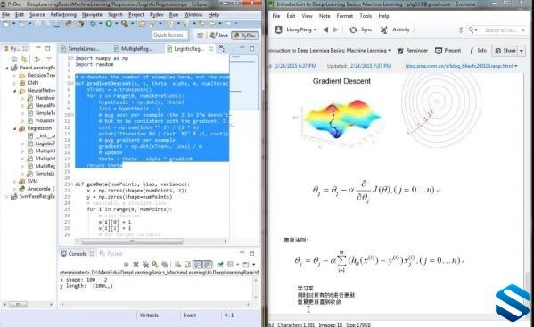This screenshot has height=327, width=534.
Task: Click the Remove All Terminated Launches icon
Action: coord(145,265)
